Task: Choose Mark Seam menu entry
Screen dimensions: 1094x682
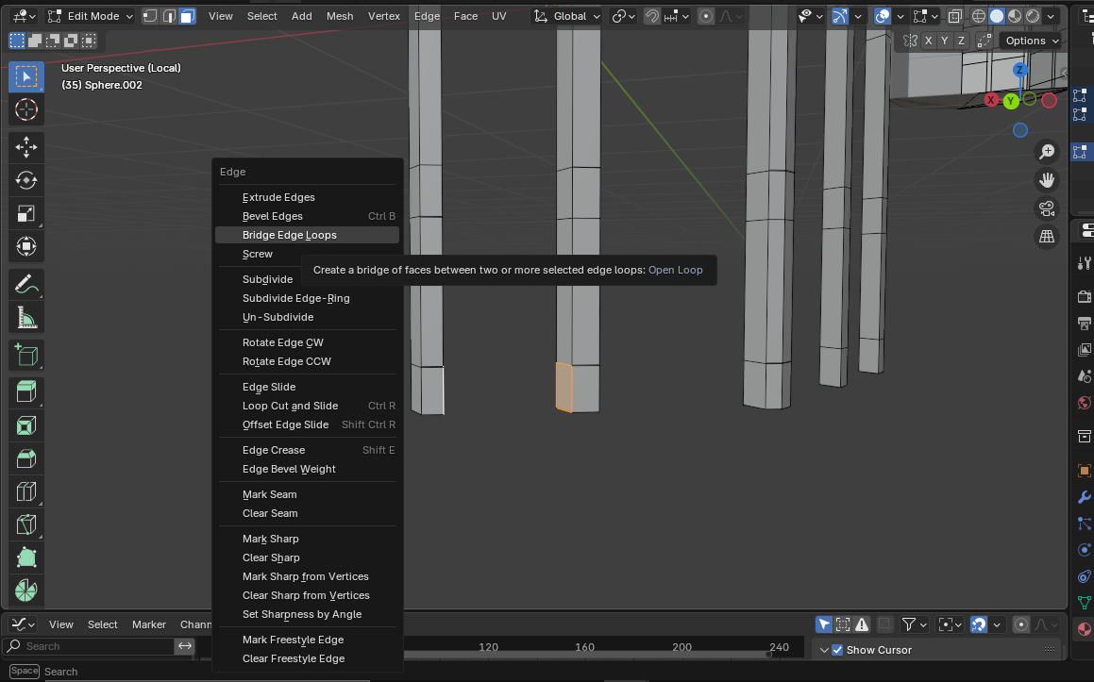Action: tap(307, 494)
